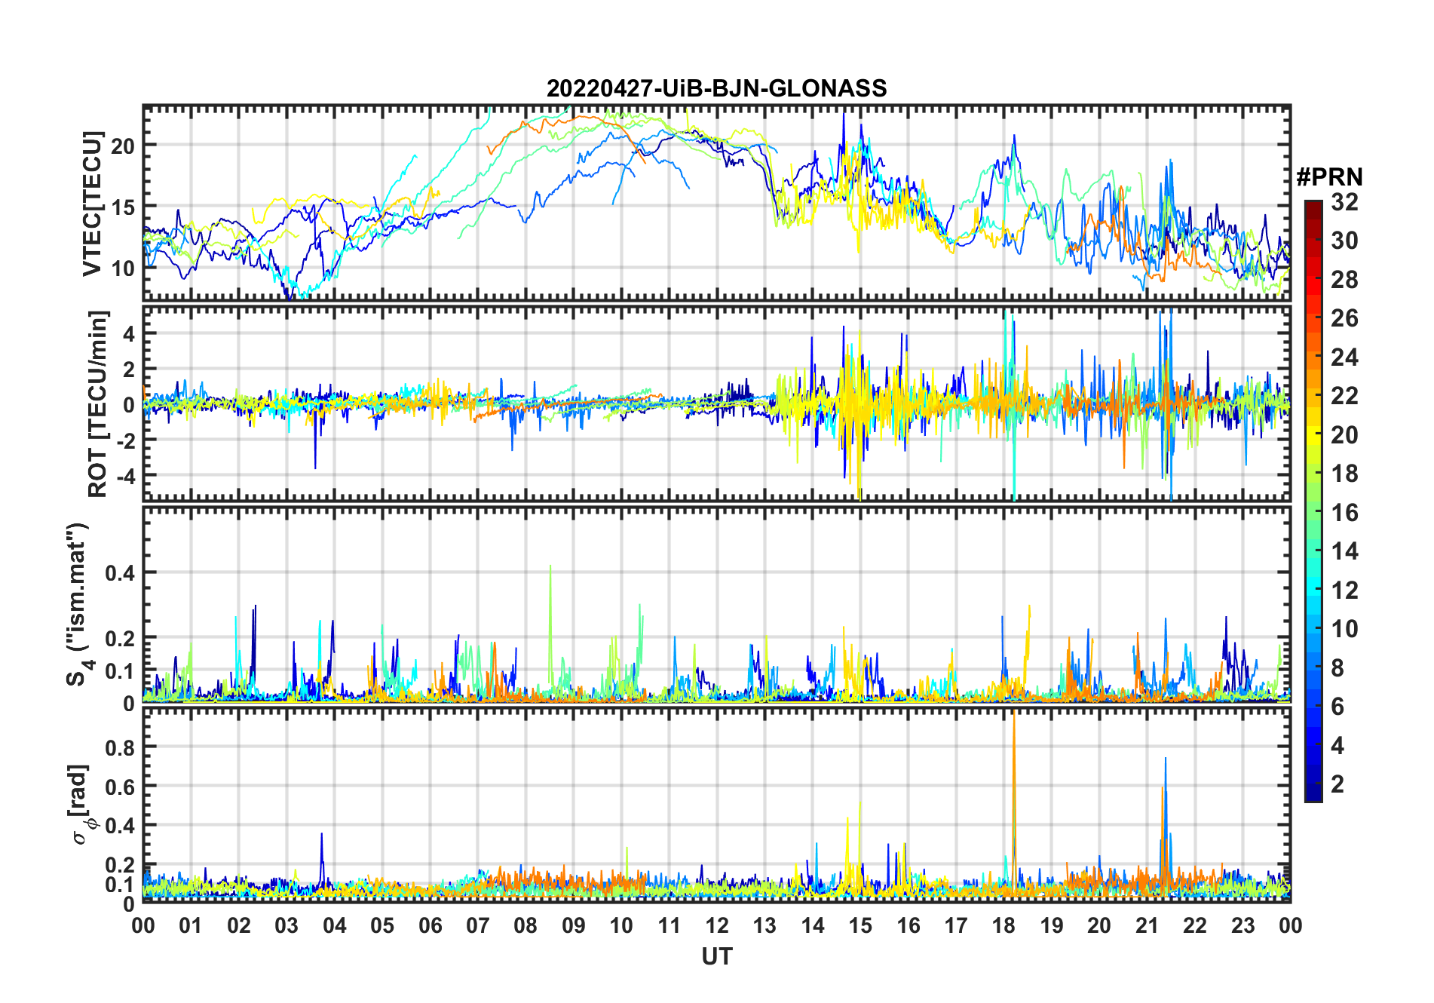Select the 21 hour tick on UT axis

[1147, 925]
